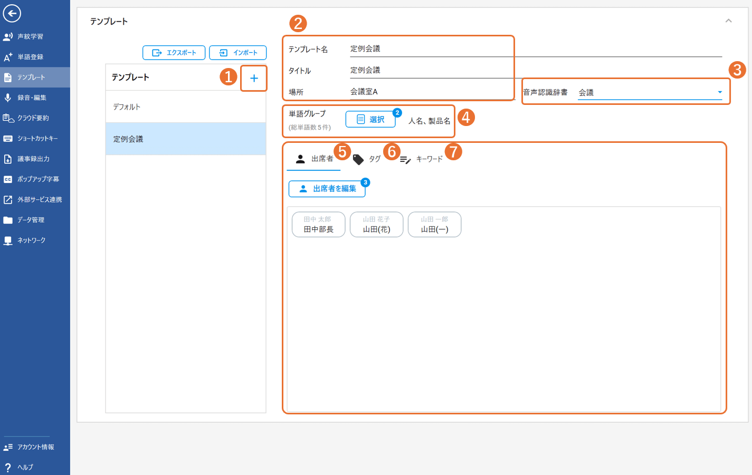Open クラウド要約 cloud summary page
The width and height of the screenshot is (752, 475).
click(33, 118)
